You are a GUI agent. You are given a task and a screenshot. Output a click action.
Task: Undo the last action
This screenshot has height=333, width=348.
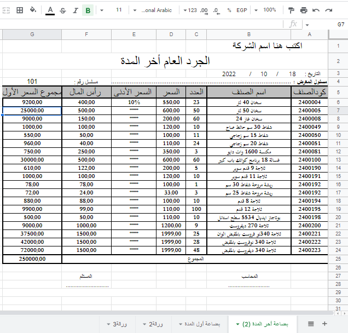pyautogui.click(x=316, y=10)
